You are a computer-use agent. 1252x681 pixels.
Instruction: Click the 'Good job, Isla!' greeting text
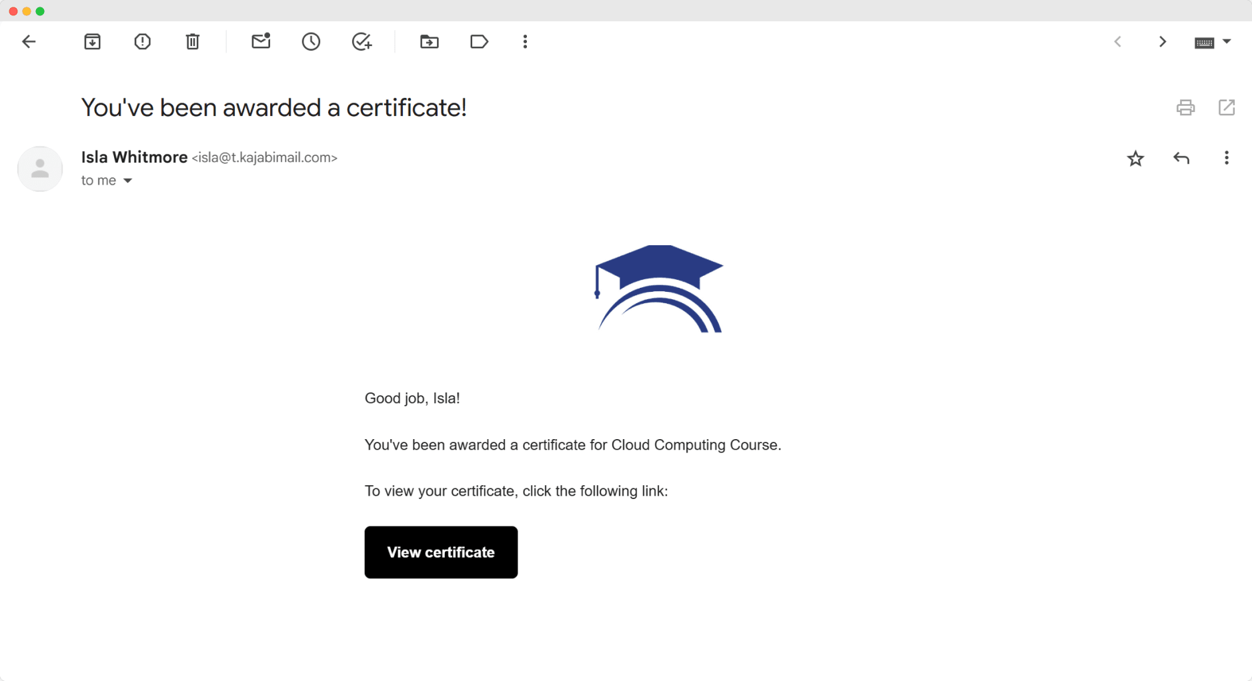(x=412, y=398)
